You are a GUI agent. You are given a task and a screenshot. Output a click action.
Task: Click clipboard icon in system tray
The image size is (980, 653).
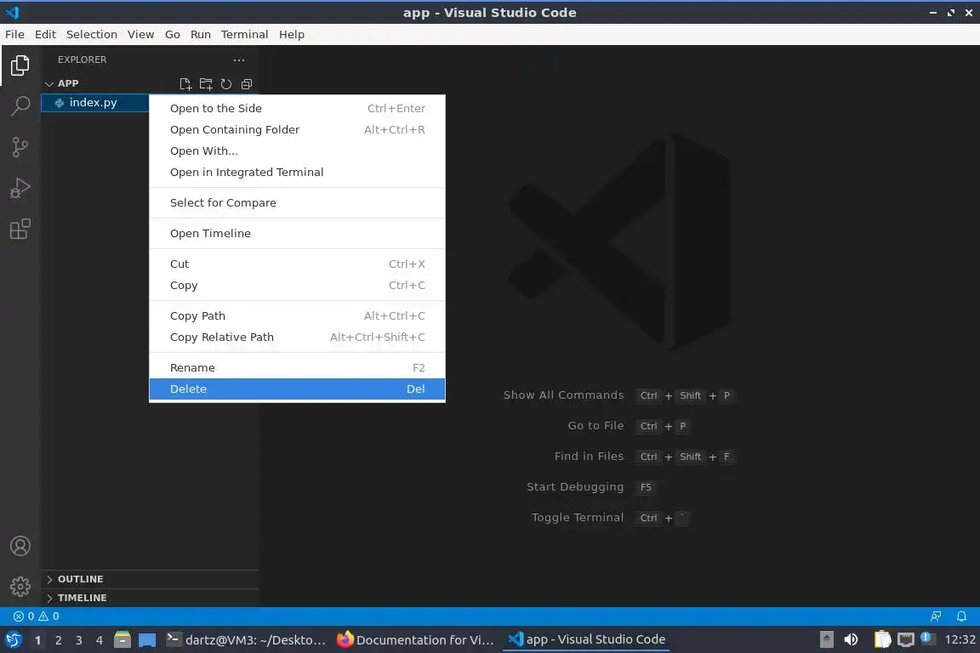[x=882, y=639]
